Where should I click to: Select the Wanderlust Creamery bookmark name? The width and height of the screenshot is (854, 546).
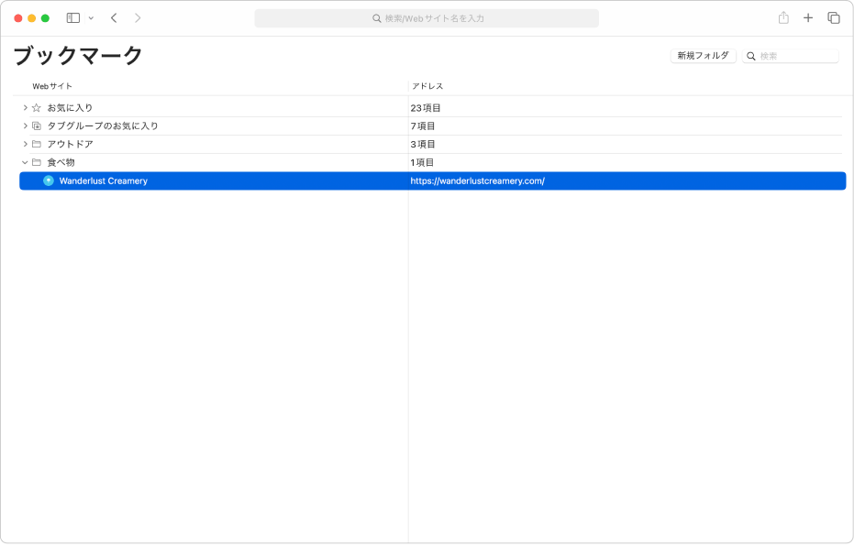[x=104, y=180]
